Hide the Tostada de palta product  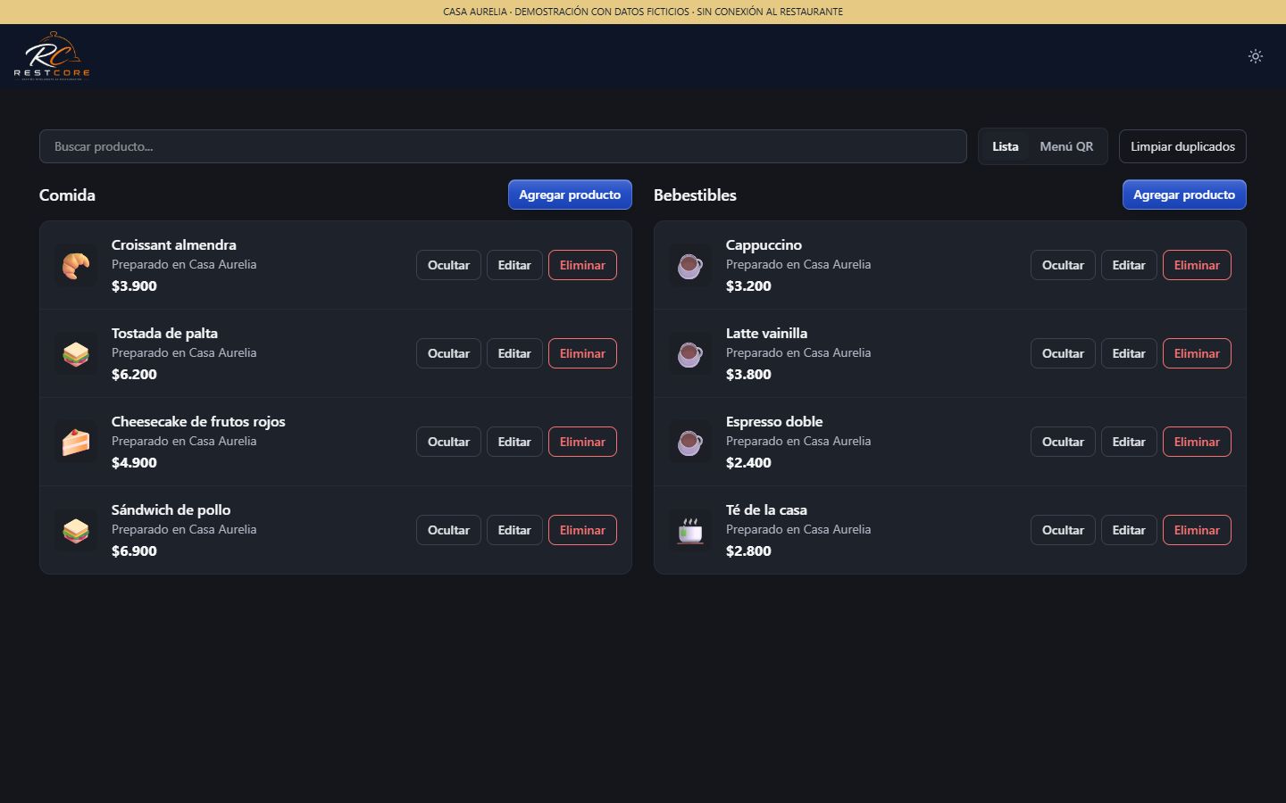pos(448,353)
